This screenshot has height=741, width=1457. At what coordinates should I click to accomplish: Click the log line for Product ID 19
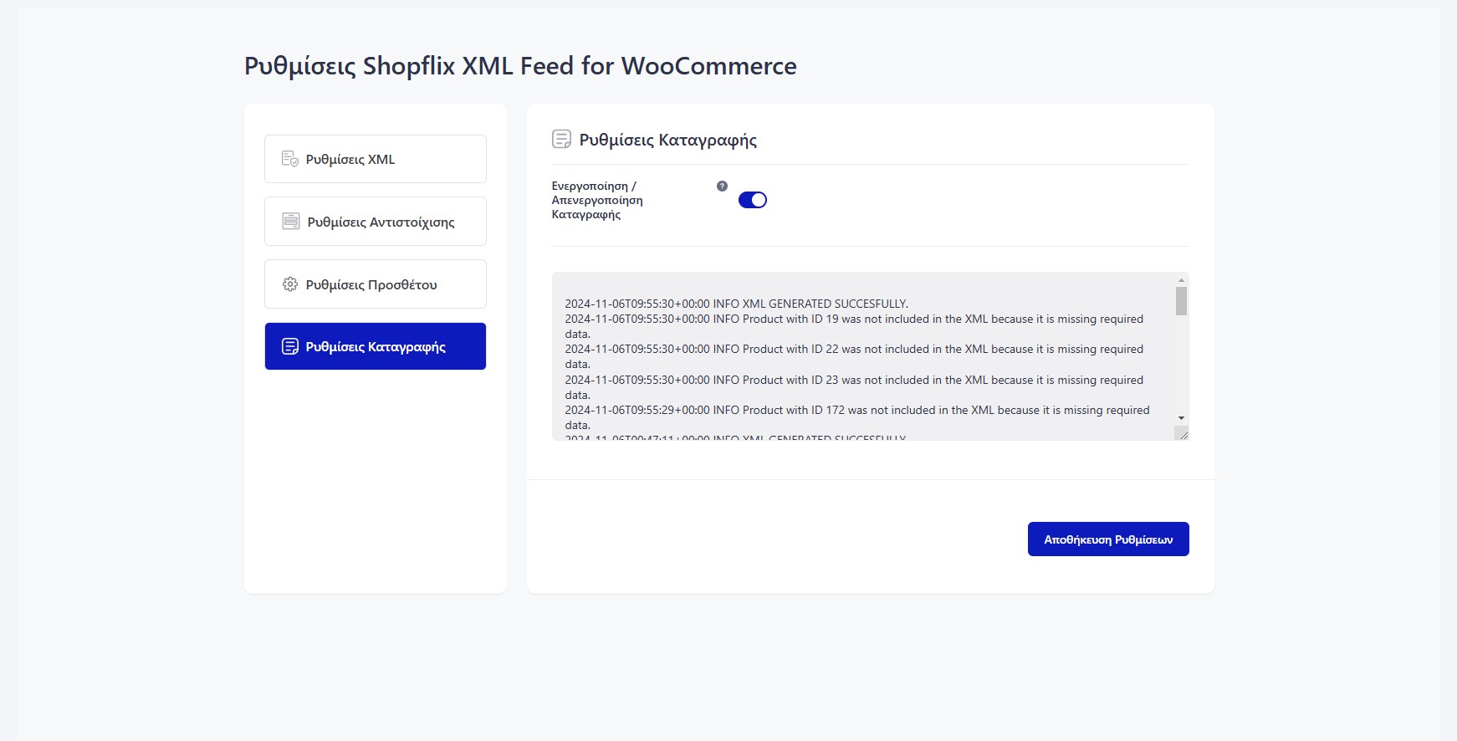(x=854, y=326)
